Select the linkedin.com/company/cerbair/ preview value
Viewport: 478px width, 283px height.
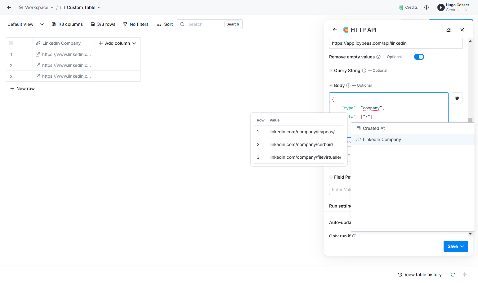[x=301, y=144]
